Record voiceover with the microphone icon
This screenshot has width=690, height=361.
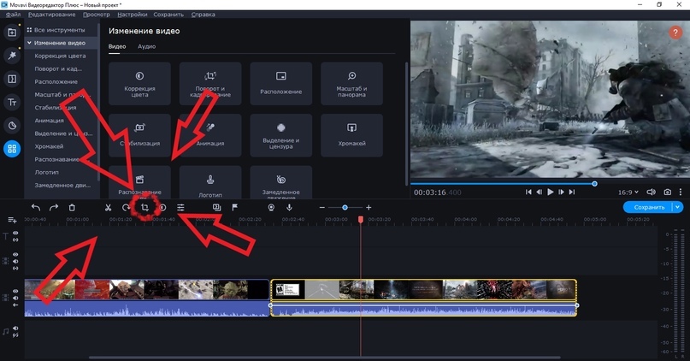pyautogui.click(x=289, y=207)
